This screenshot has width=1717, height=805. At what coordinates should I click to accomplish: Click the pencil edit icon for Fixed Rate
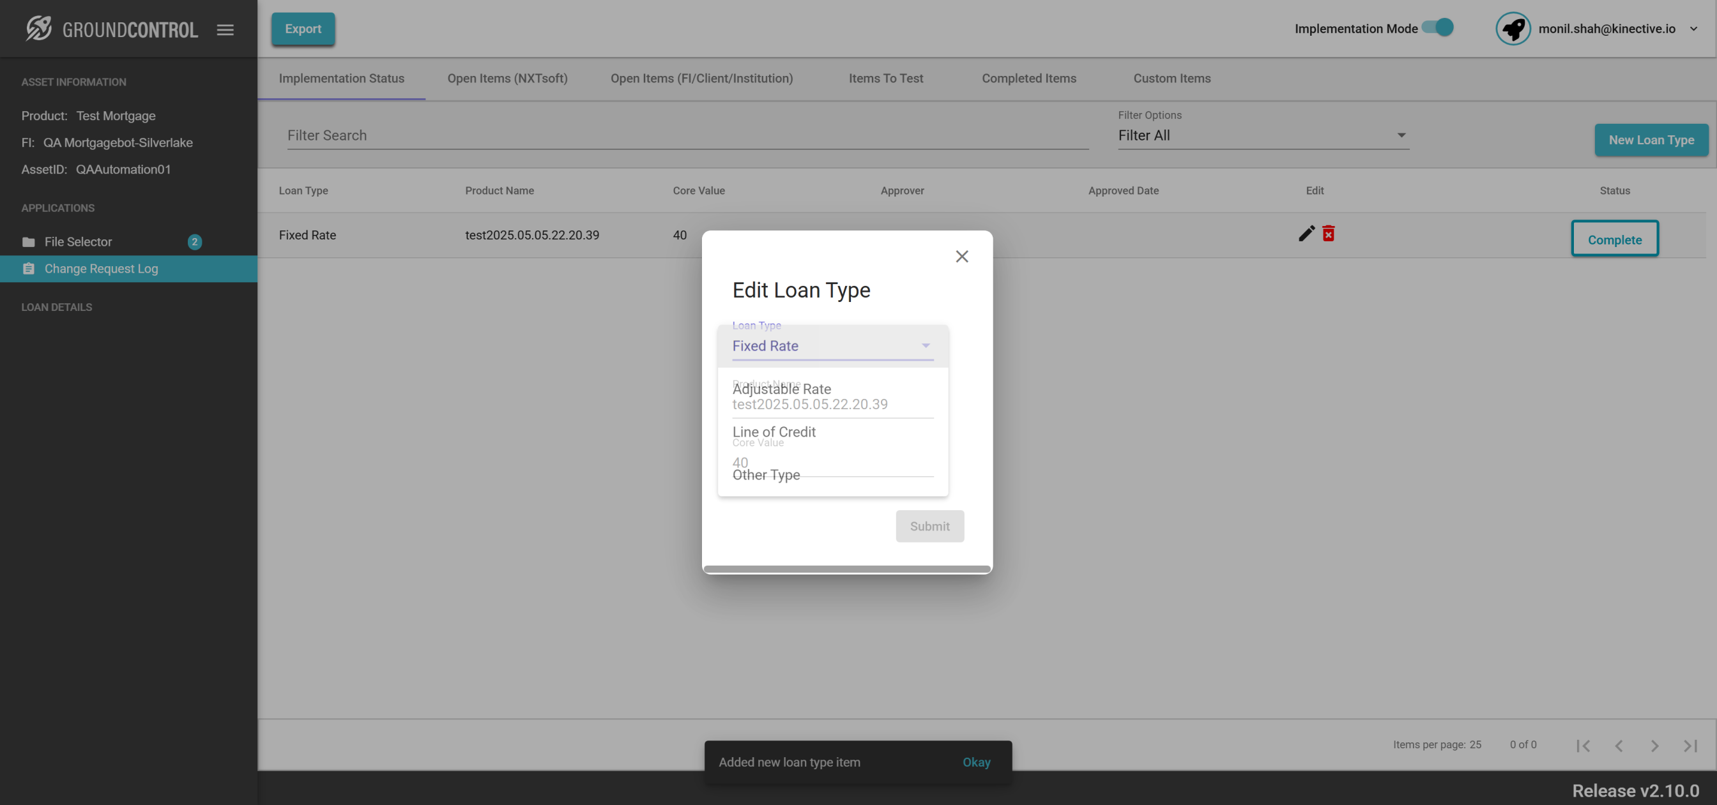click(1306, 233)
